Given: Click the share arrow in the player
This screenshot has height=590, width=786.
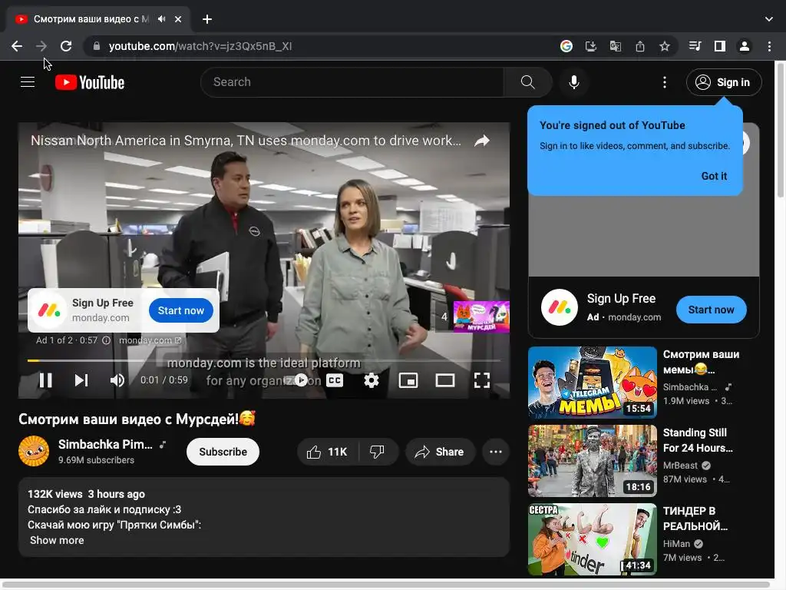Looking at the screenshot, I should pyautogui.click(x=482, y=141).
